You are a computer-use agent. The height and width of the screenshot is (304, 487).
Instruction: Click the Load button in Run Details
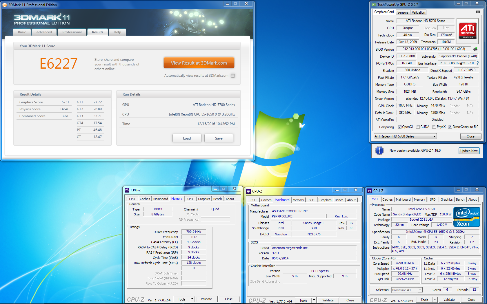(x=187, y=138)
